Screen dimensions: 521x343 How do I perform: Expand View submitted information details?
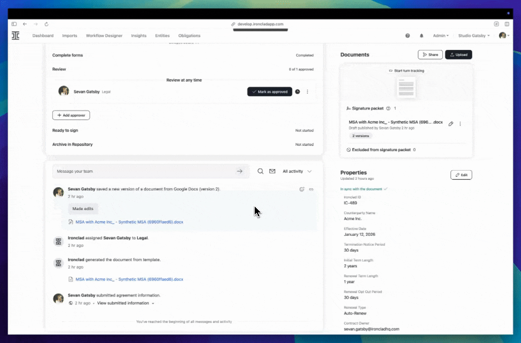tap(124, 303)
